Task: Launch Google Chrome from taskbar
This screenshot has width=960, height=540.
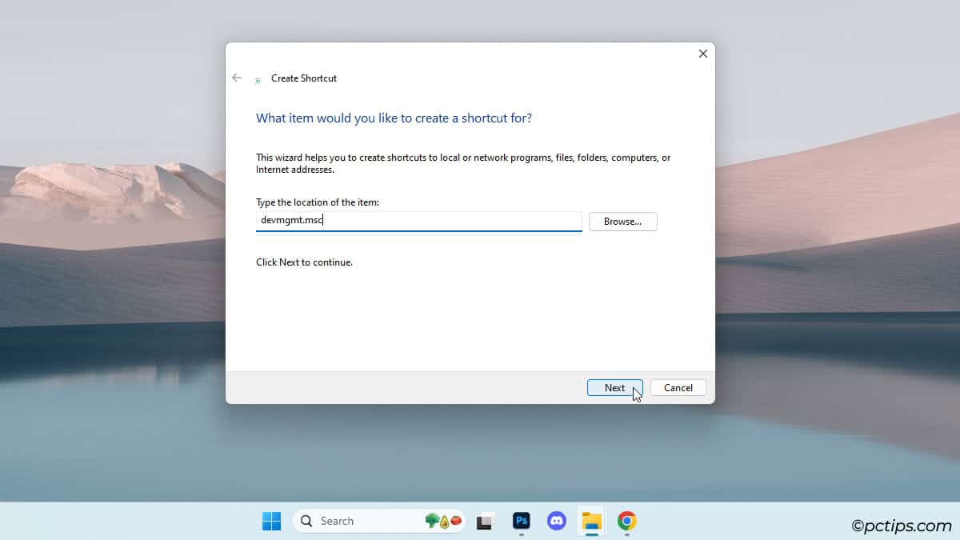Action: [627, 522]
